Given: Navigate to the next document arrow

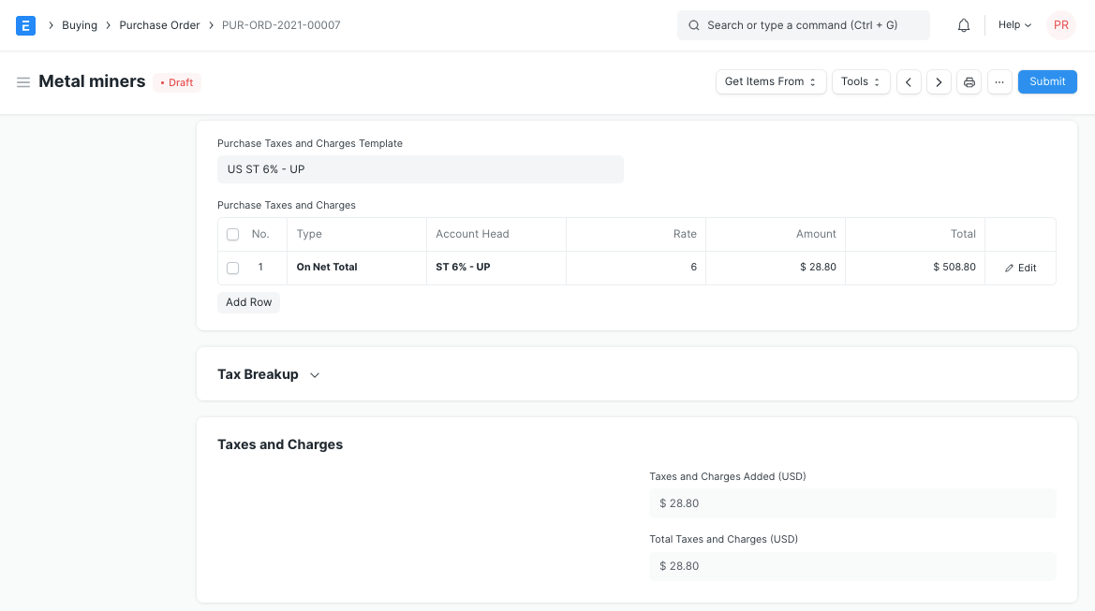Looking at the screenshot, I should [x=939, y=81].
